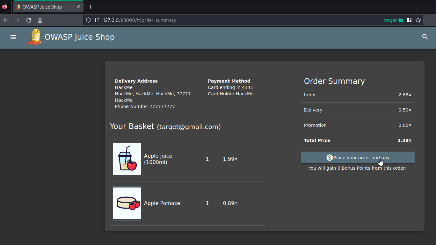
Task: Click the 0.89¤ price of Apple Pomace
Action: [x=230, y=203]
